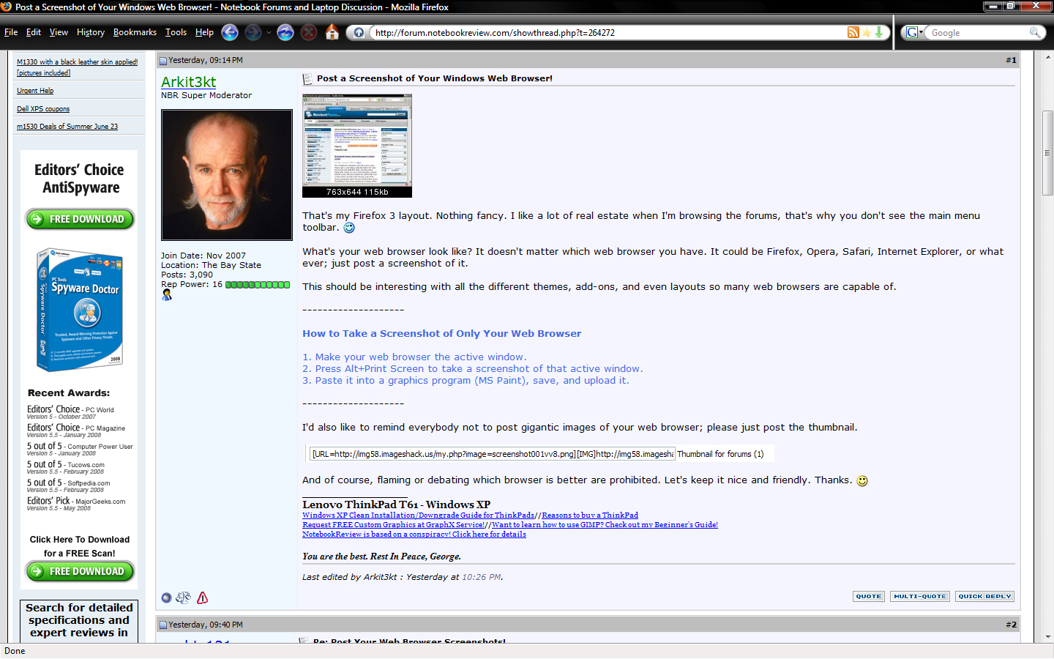Click the post #2 permalink
The image size is (1054, 659).
1011,625
